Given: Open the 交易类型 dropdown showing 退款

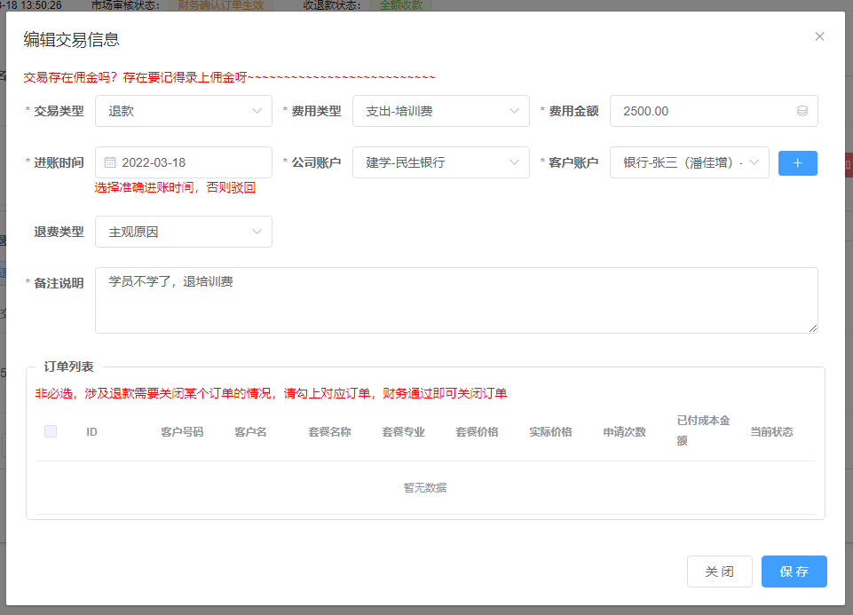Looking at the screenshot, I should tap(183, 111).
